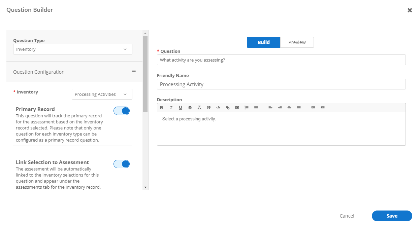Cancel the Question Builder dialog
This screenshot has width=419, height=228.
[347, 216]
